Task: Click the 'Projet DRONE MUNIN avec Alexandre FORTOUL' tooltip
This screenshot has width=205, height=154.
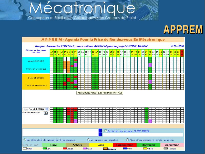Action: tap(99, 93)
